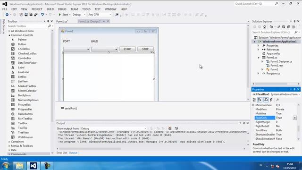Expand All Windows Forms toolbox group

9,31
